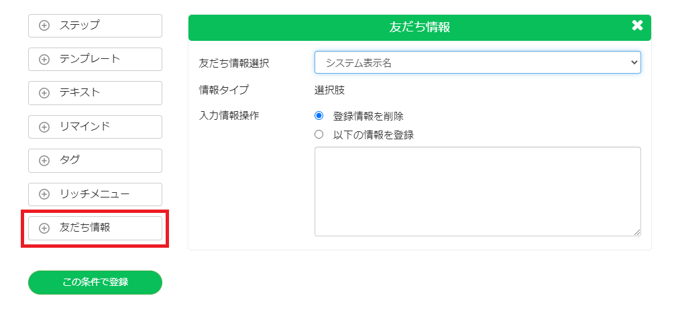Add a リッチメニュー action
The image size is (674, 310).
pos(95,194)
